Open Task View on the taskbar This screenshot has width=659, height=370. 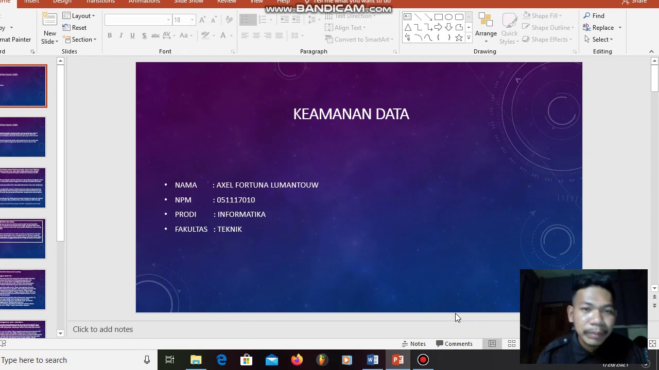pyautogui.click(x=170, y=360)
